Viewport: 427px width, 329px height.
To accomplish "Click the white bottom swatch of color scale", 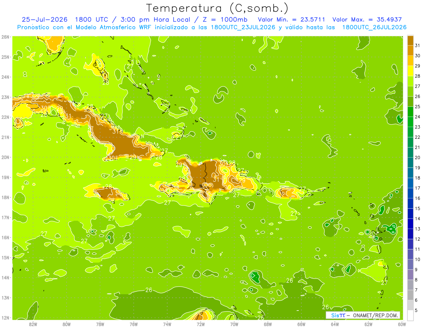I will click(410, 315).
